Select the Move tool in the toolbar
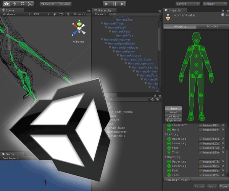The image size is (229, 191). (15, 4)
